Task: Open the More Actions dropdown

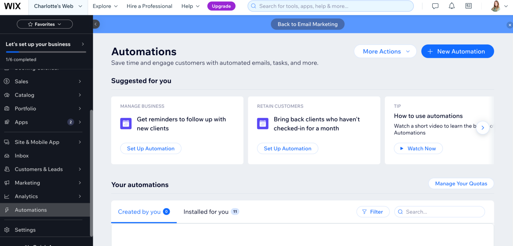Action: tap(385, 51)
